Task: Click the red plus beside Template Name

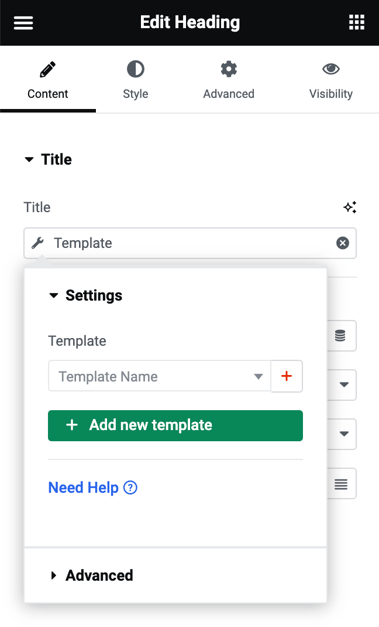Action: 287,376
